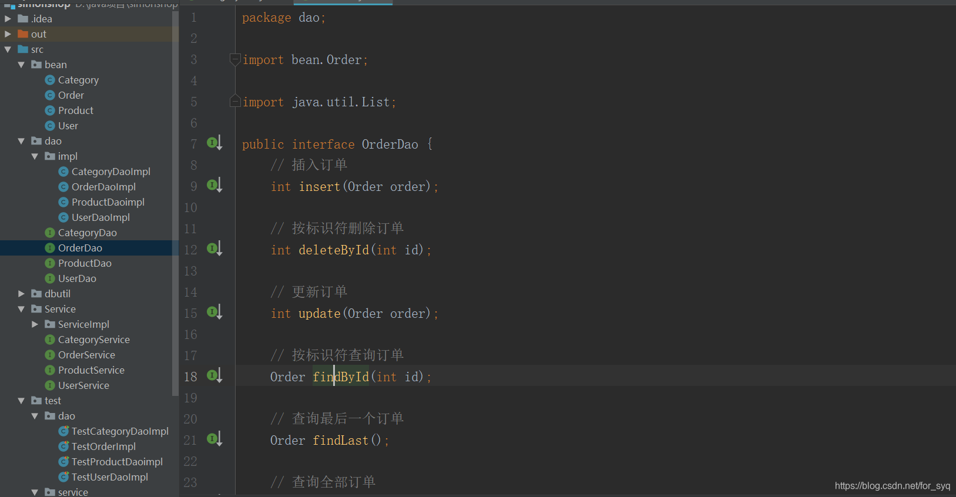
Task: Click the insert method name in code
Action: coord(320,186)
